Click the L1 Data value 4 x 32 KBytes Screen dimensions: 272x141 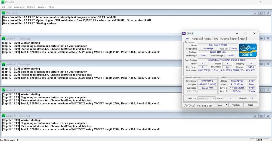point(237,81)
